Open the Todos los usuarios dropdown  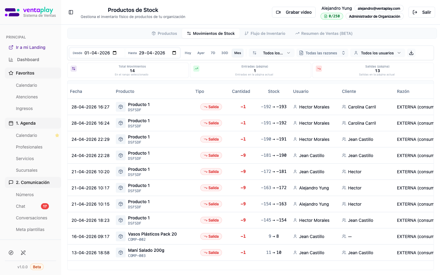(x=378, y=53)
